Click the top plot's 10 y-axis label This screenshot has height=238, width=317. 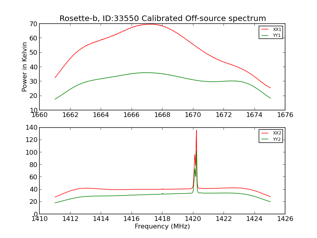33,110
